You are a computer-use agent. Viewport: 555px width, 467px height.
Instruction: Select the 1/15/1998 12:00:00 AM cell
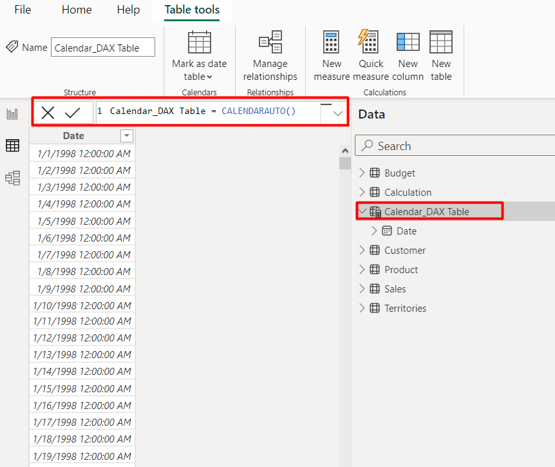click(82, 388)
